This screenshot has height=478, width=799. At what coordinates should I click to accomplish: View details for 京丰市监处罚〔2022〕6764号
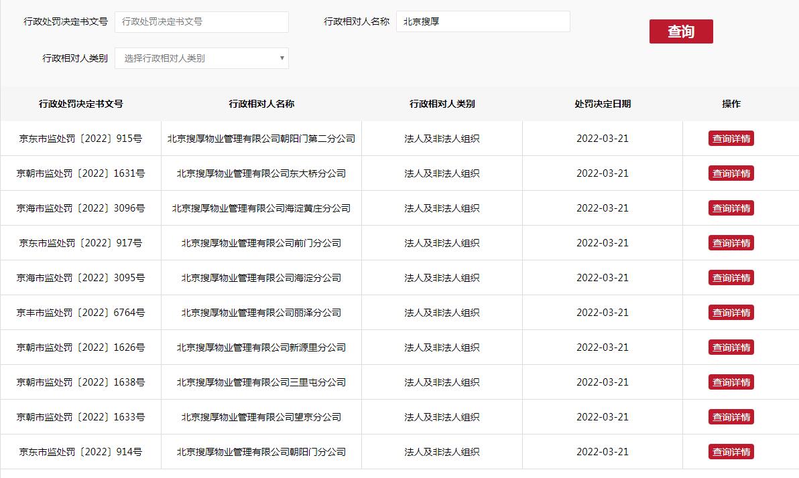(731, 312)
